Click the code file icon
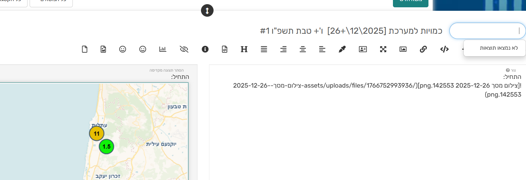 point(225,49)
